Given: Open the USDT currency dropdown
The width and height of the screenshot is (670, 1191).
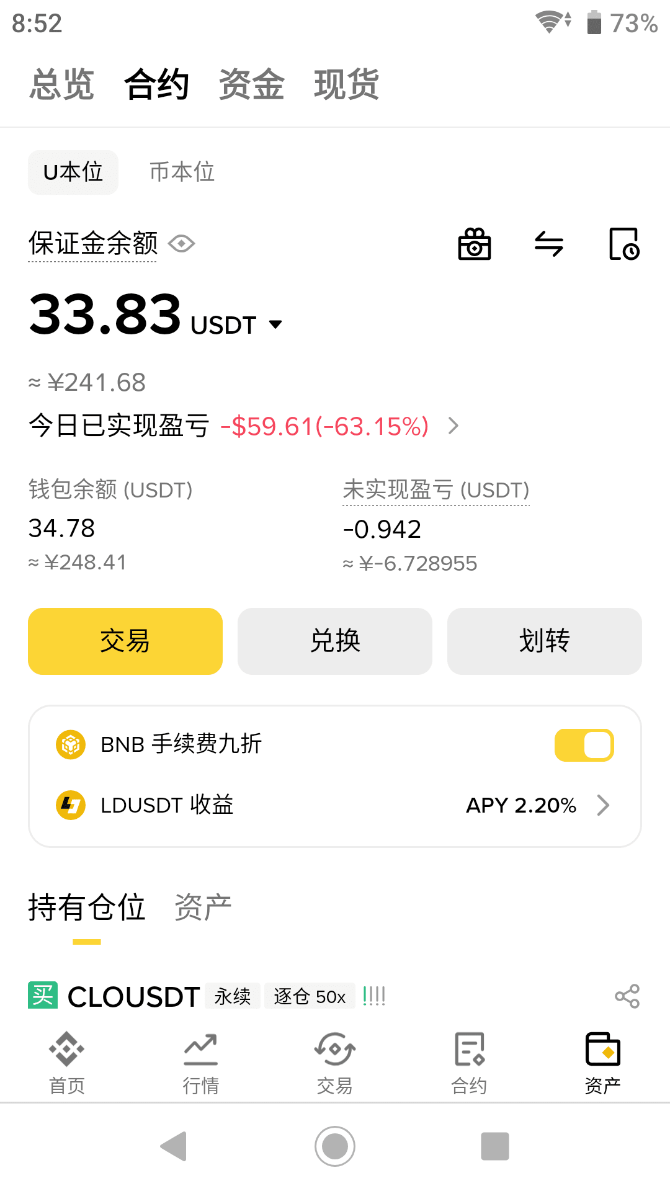Looking at the screenshot, I should pos(275,324).
